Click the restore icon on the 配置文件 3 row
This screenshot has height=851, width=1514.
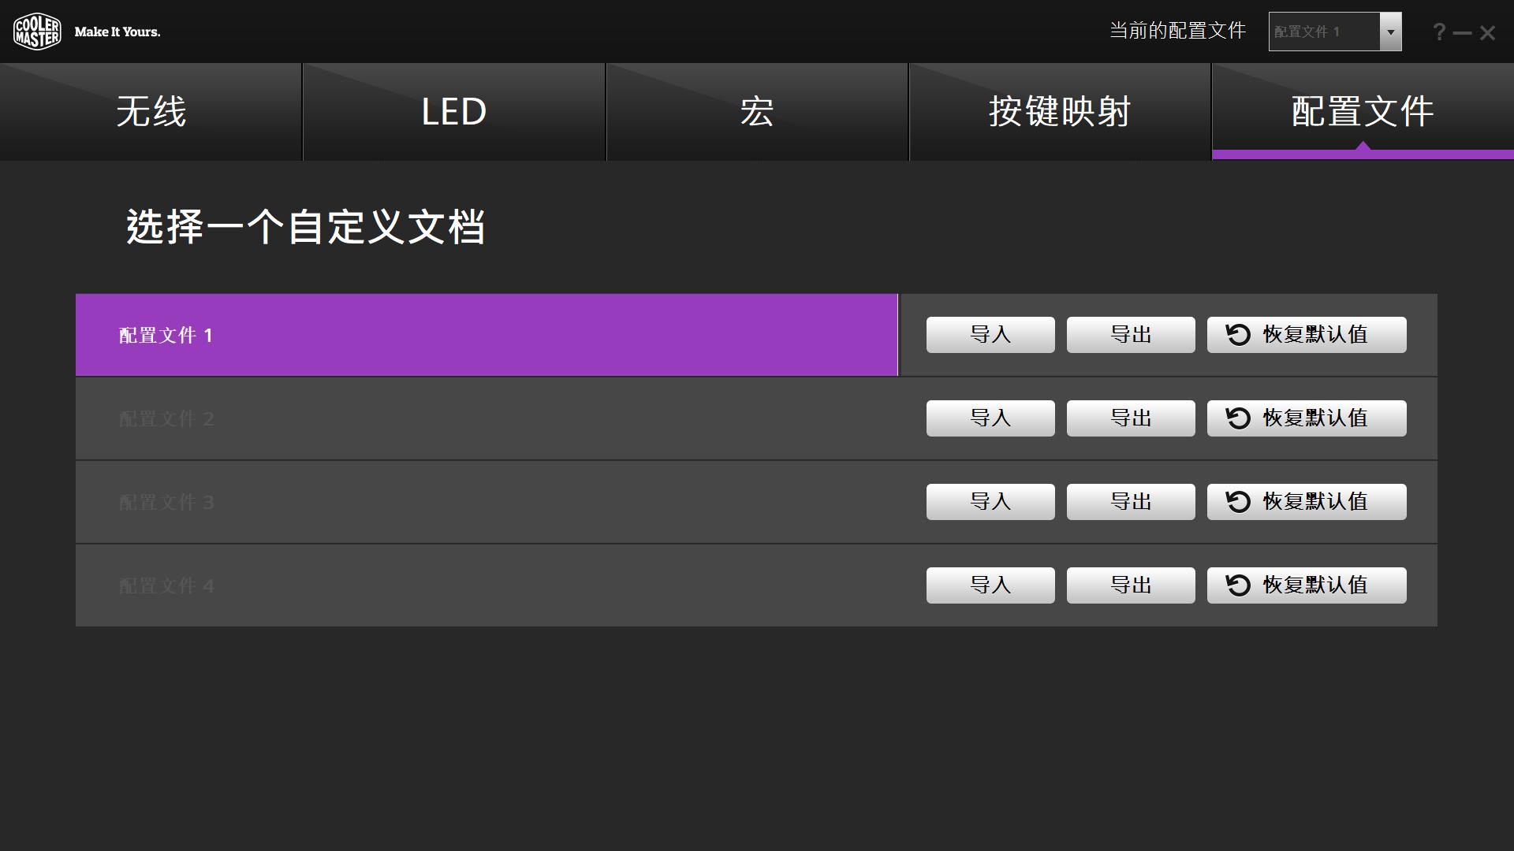pyautogui.click(x=1236, y=501)
